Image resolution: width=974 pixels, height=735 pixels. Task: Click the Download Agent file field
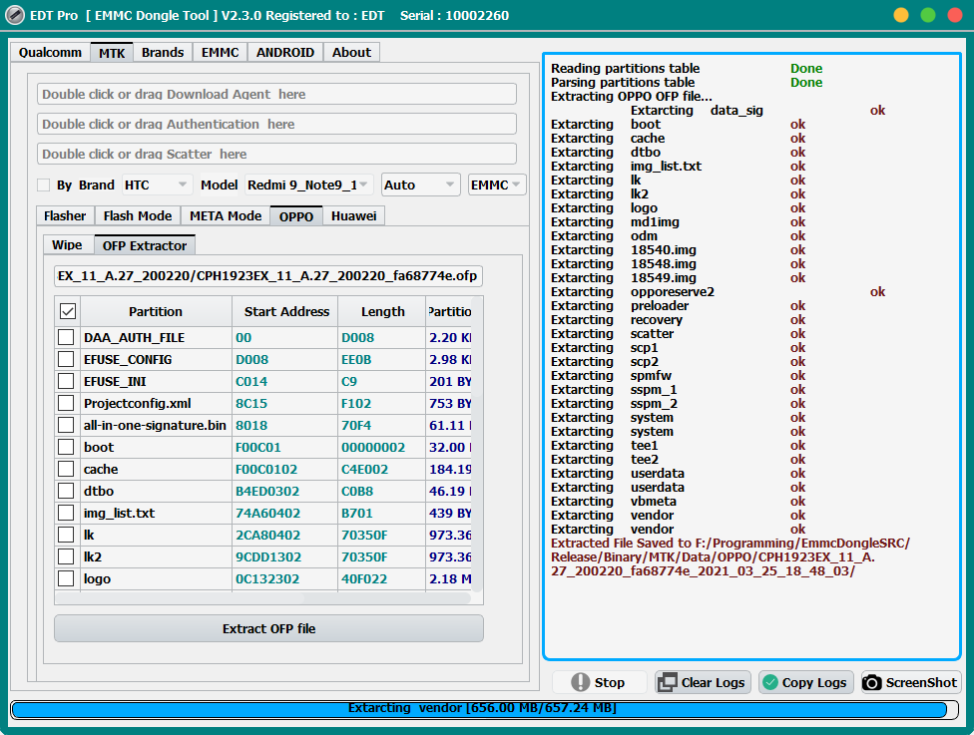point(277,95)
